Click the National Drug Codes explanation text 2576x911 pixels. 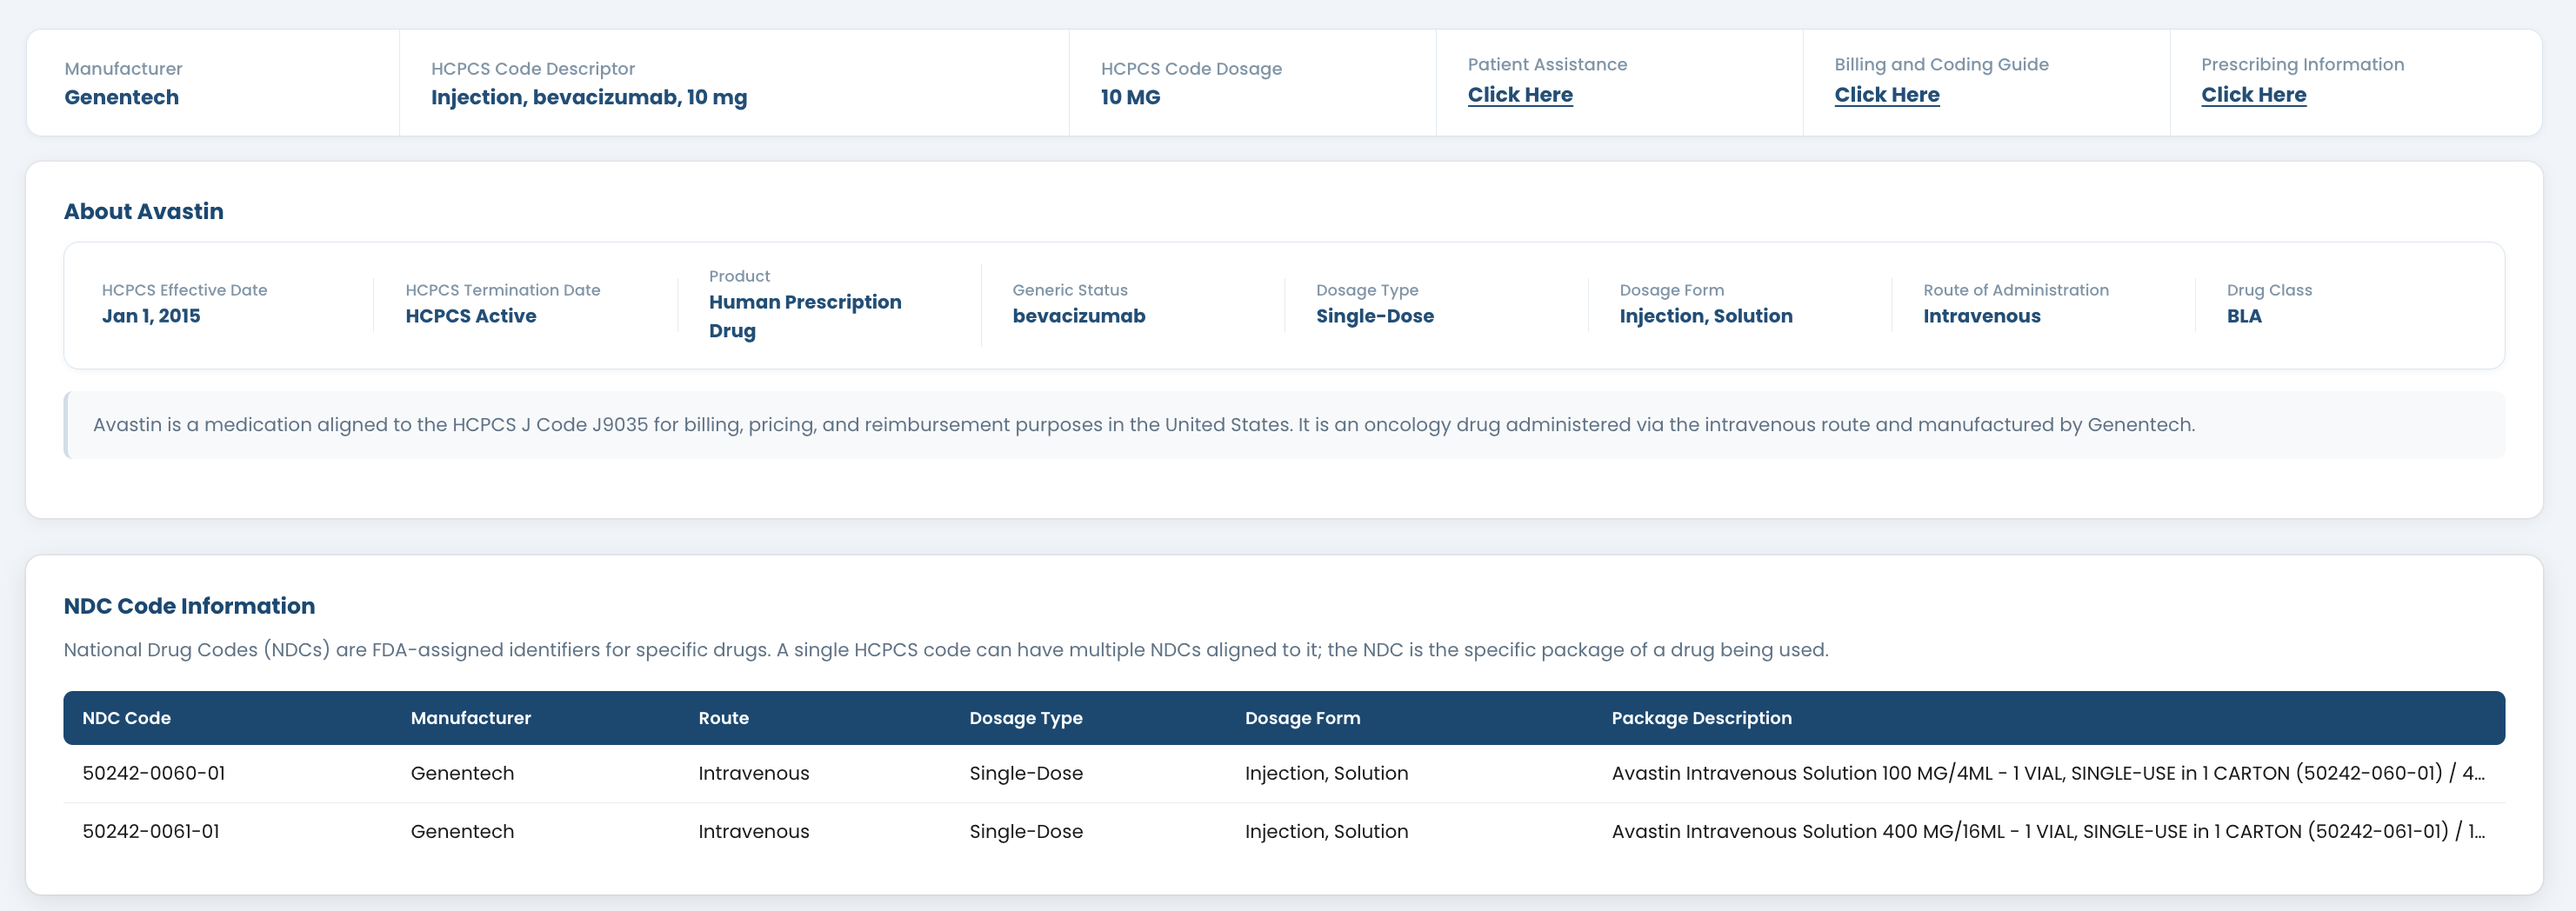pyautogui.click(x=946, y=650)
